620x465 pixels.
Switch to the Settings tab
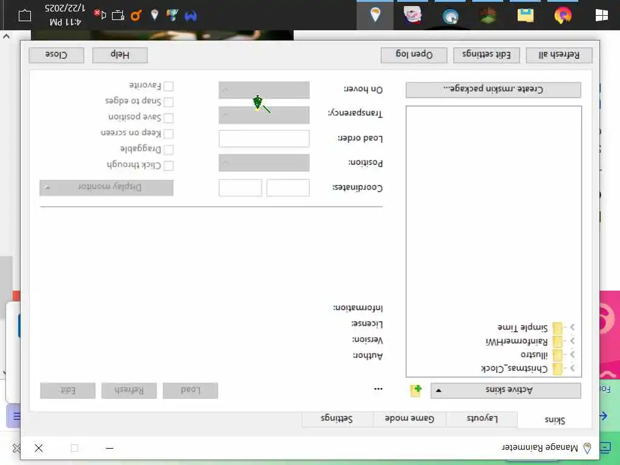tap(338, 418)
